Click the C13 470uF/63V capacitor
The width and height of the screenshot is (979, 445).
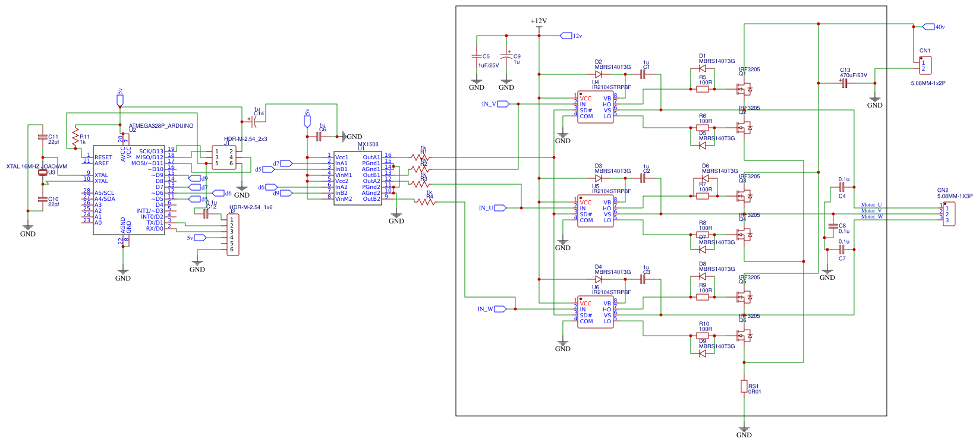844,83
